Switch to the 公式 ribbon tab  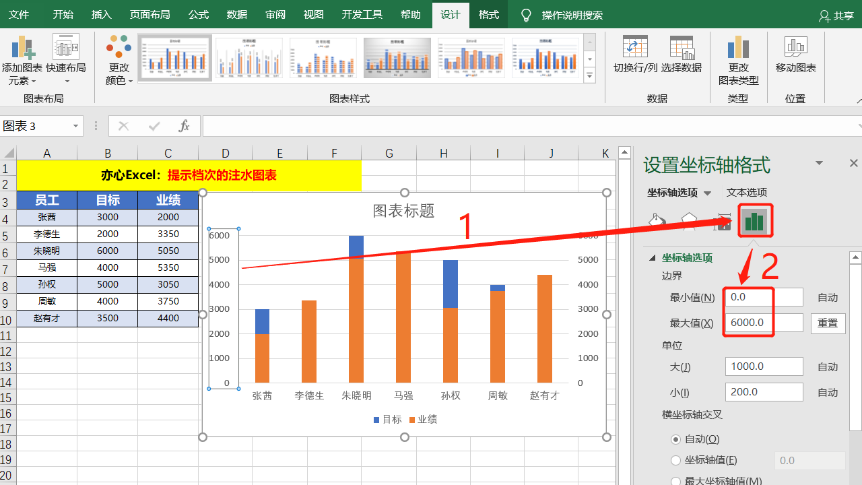pos(198,15)
